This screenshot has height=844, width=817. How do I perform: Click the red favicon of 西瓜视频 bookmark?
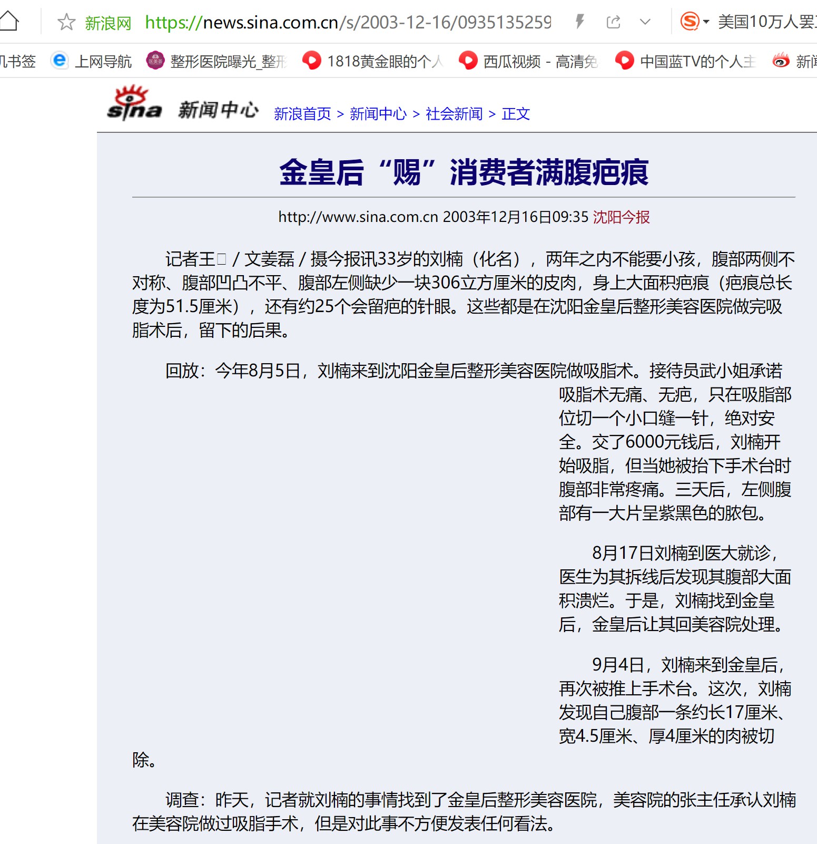468,61
